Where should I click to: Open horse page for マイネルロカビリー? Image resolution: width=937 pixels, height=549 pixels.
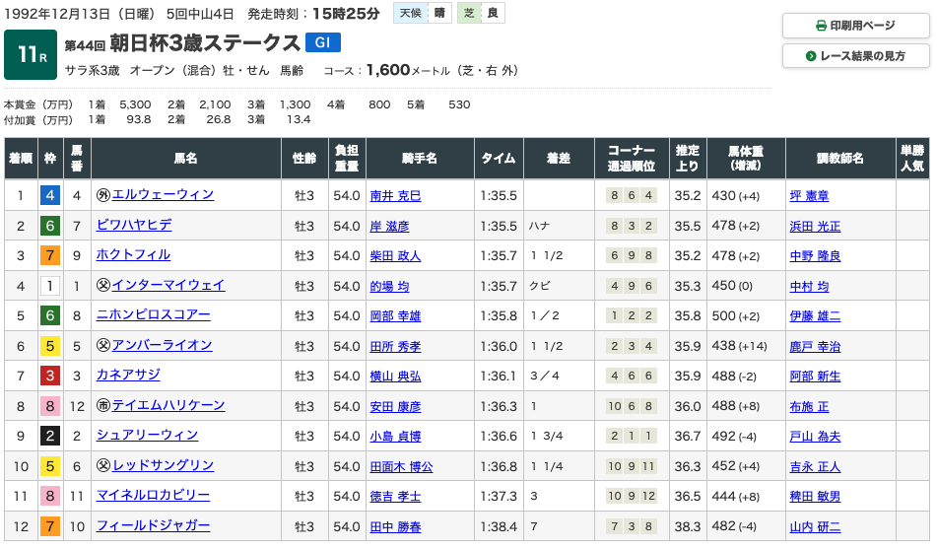pyautogui.click(x=153, y=496)
